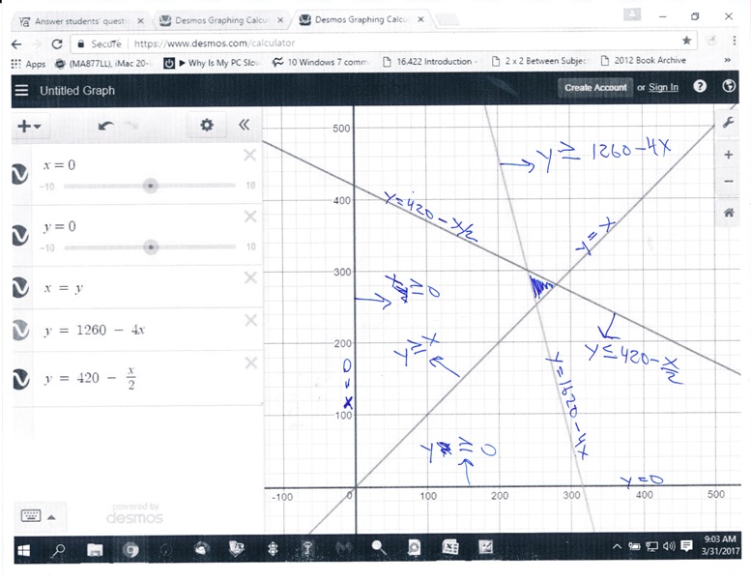This screenshot has width=751, height=580.
Task: Click the desmos.com address bar
Action: [x=383, y=43]
